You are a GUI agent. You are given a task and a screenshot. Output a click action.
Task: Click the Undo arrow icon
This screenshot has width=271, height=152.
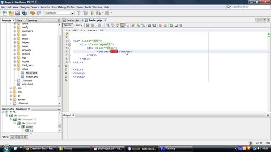point(32,13)
